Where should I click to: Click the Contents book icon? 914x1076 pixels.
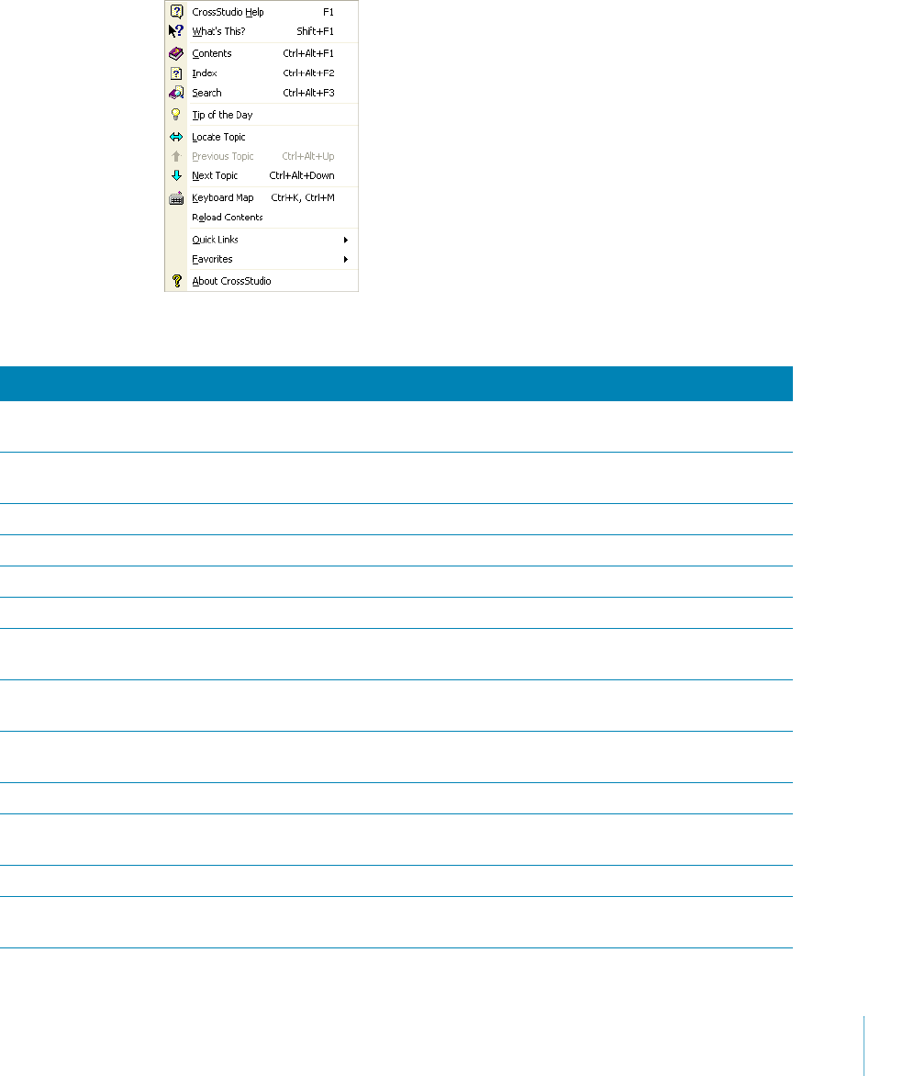coord(176,53)
